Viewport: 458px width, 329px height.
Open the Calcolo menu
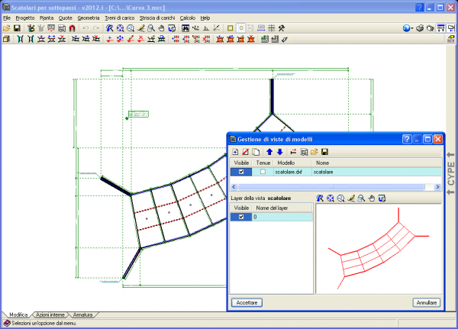[188, 18]
